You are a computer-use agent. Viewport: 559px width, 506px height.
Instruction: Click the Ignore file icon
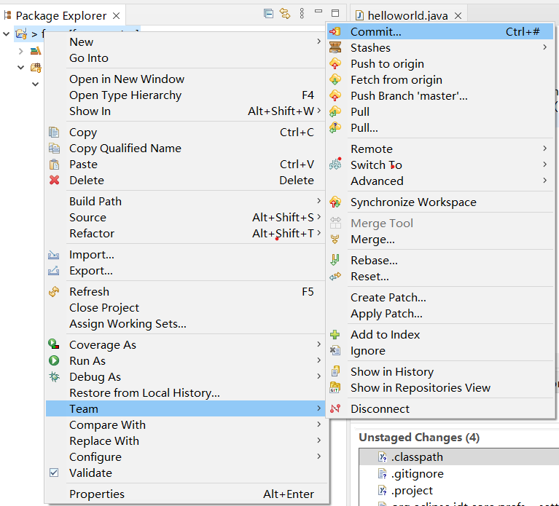335,350
